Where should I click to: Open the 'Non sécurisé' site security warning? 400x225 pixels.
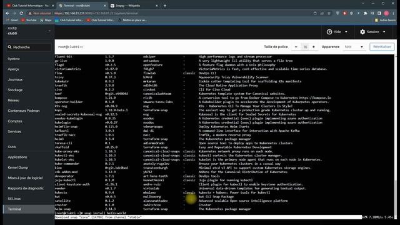(x=39, y=13)
